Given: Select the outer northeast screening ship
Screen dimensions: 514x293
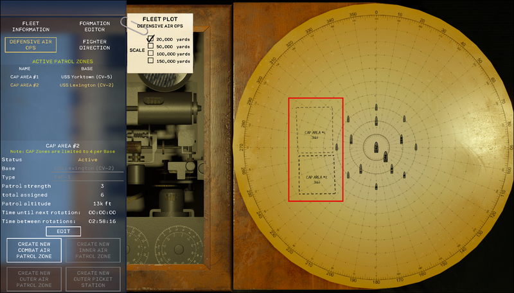Looking at the screenshot, I should click(x=404, y=119).
